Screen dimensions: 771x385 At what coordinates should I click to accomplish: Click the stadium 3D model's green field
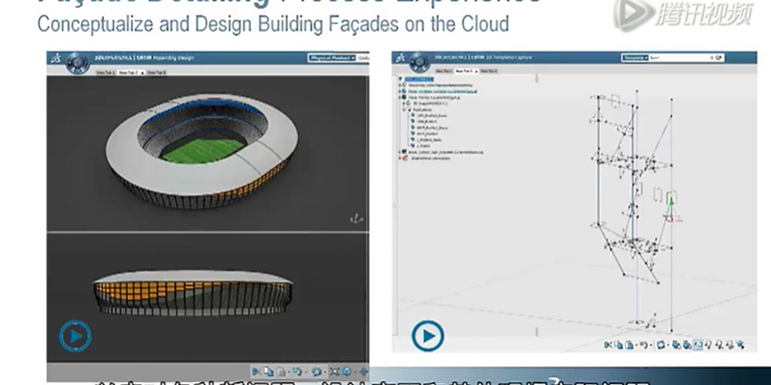pos(202,149)
